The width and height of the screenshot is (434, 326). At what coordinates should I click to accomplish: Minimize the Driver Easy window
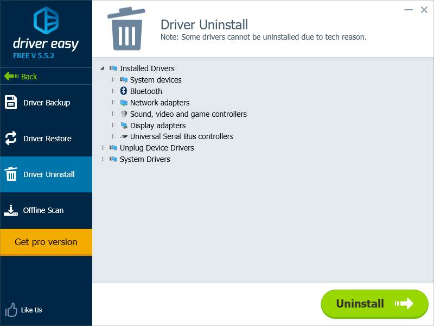(x=409, y=10)
